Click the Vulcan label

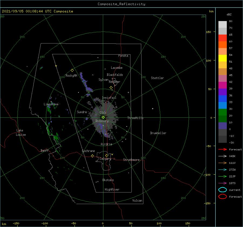(x=137, y=201)
